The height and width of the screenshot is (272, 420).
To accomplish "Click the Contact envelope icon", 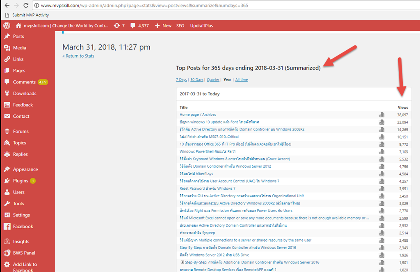I will click(x=7, y=116).
